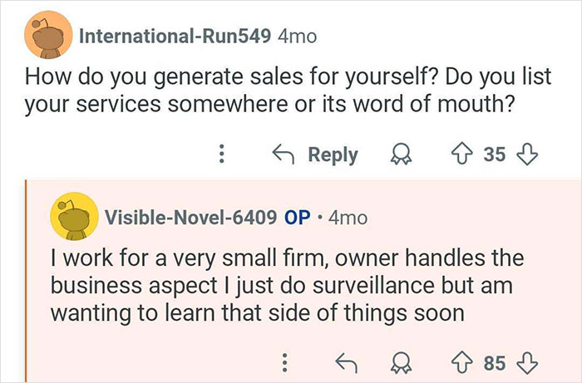Click reply arrow on OP's comment
The height and width of the screenshot is (383, 582).
click(x=344, y=361)
